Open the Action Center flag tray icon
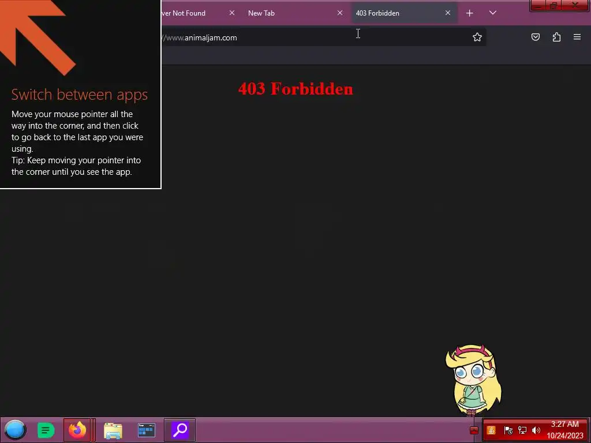This screenshot has width=591, height=443. 508,430
